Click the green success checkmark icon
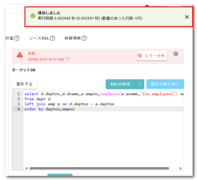This screenshot has height=180, width=197. pyautogui.click(x=33, y=16)
